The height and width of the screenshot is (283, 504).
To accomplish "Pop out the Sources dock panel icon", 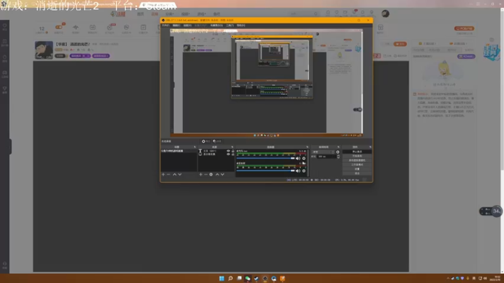I will 232,147.
